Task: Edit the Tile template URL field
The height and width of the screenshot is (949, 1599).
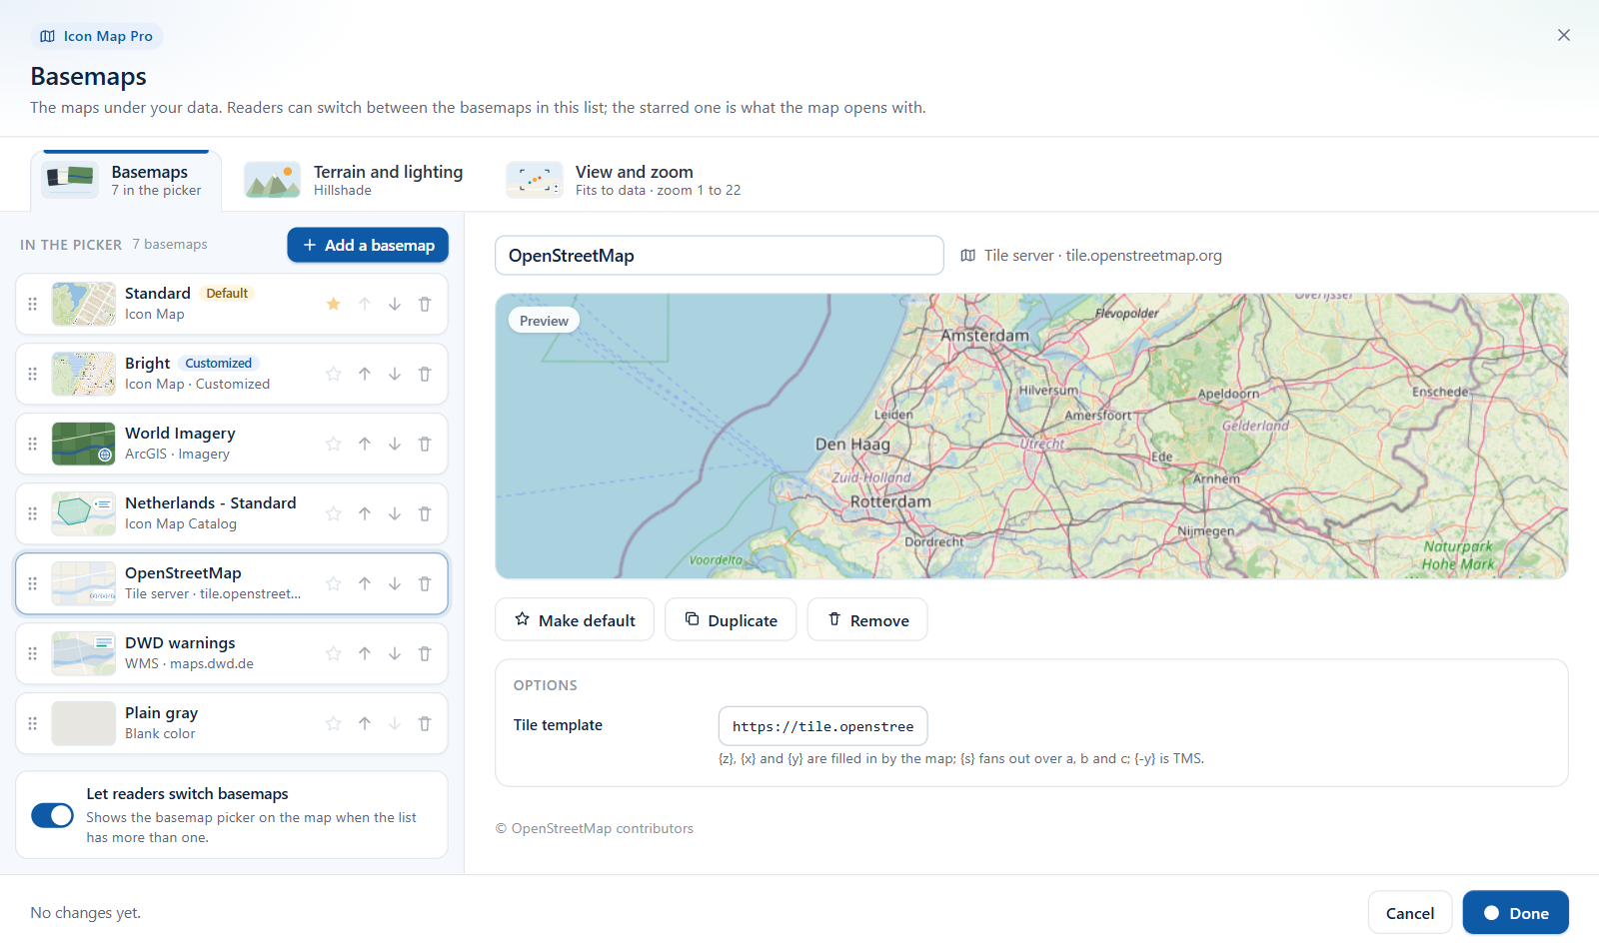Action: point(823,726)
